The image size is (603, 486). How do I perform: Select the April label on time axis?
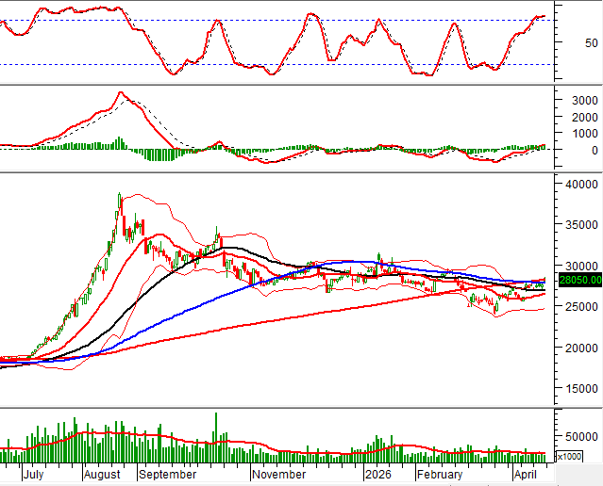point(528,477)
